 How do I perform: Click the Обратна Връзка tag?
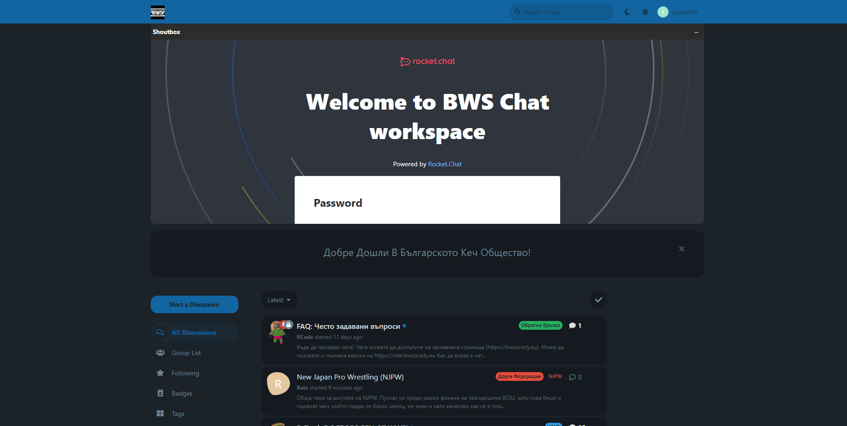tap(540, 325)
